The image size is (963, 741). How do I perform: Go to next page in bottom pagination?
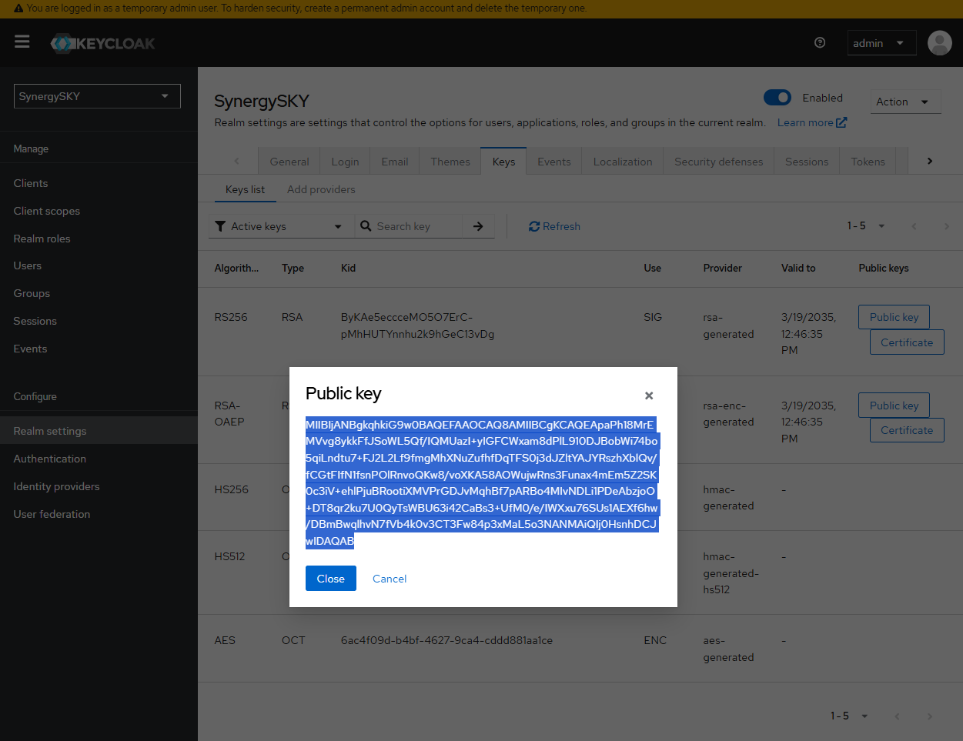[929, 716]
